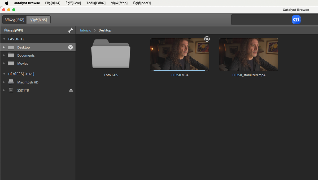Switch to View mode
Image resolution: width=318 pixels, height=180 pixels.
pyautogui.click(x=38, y=20)
